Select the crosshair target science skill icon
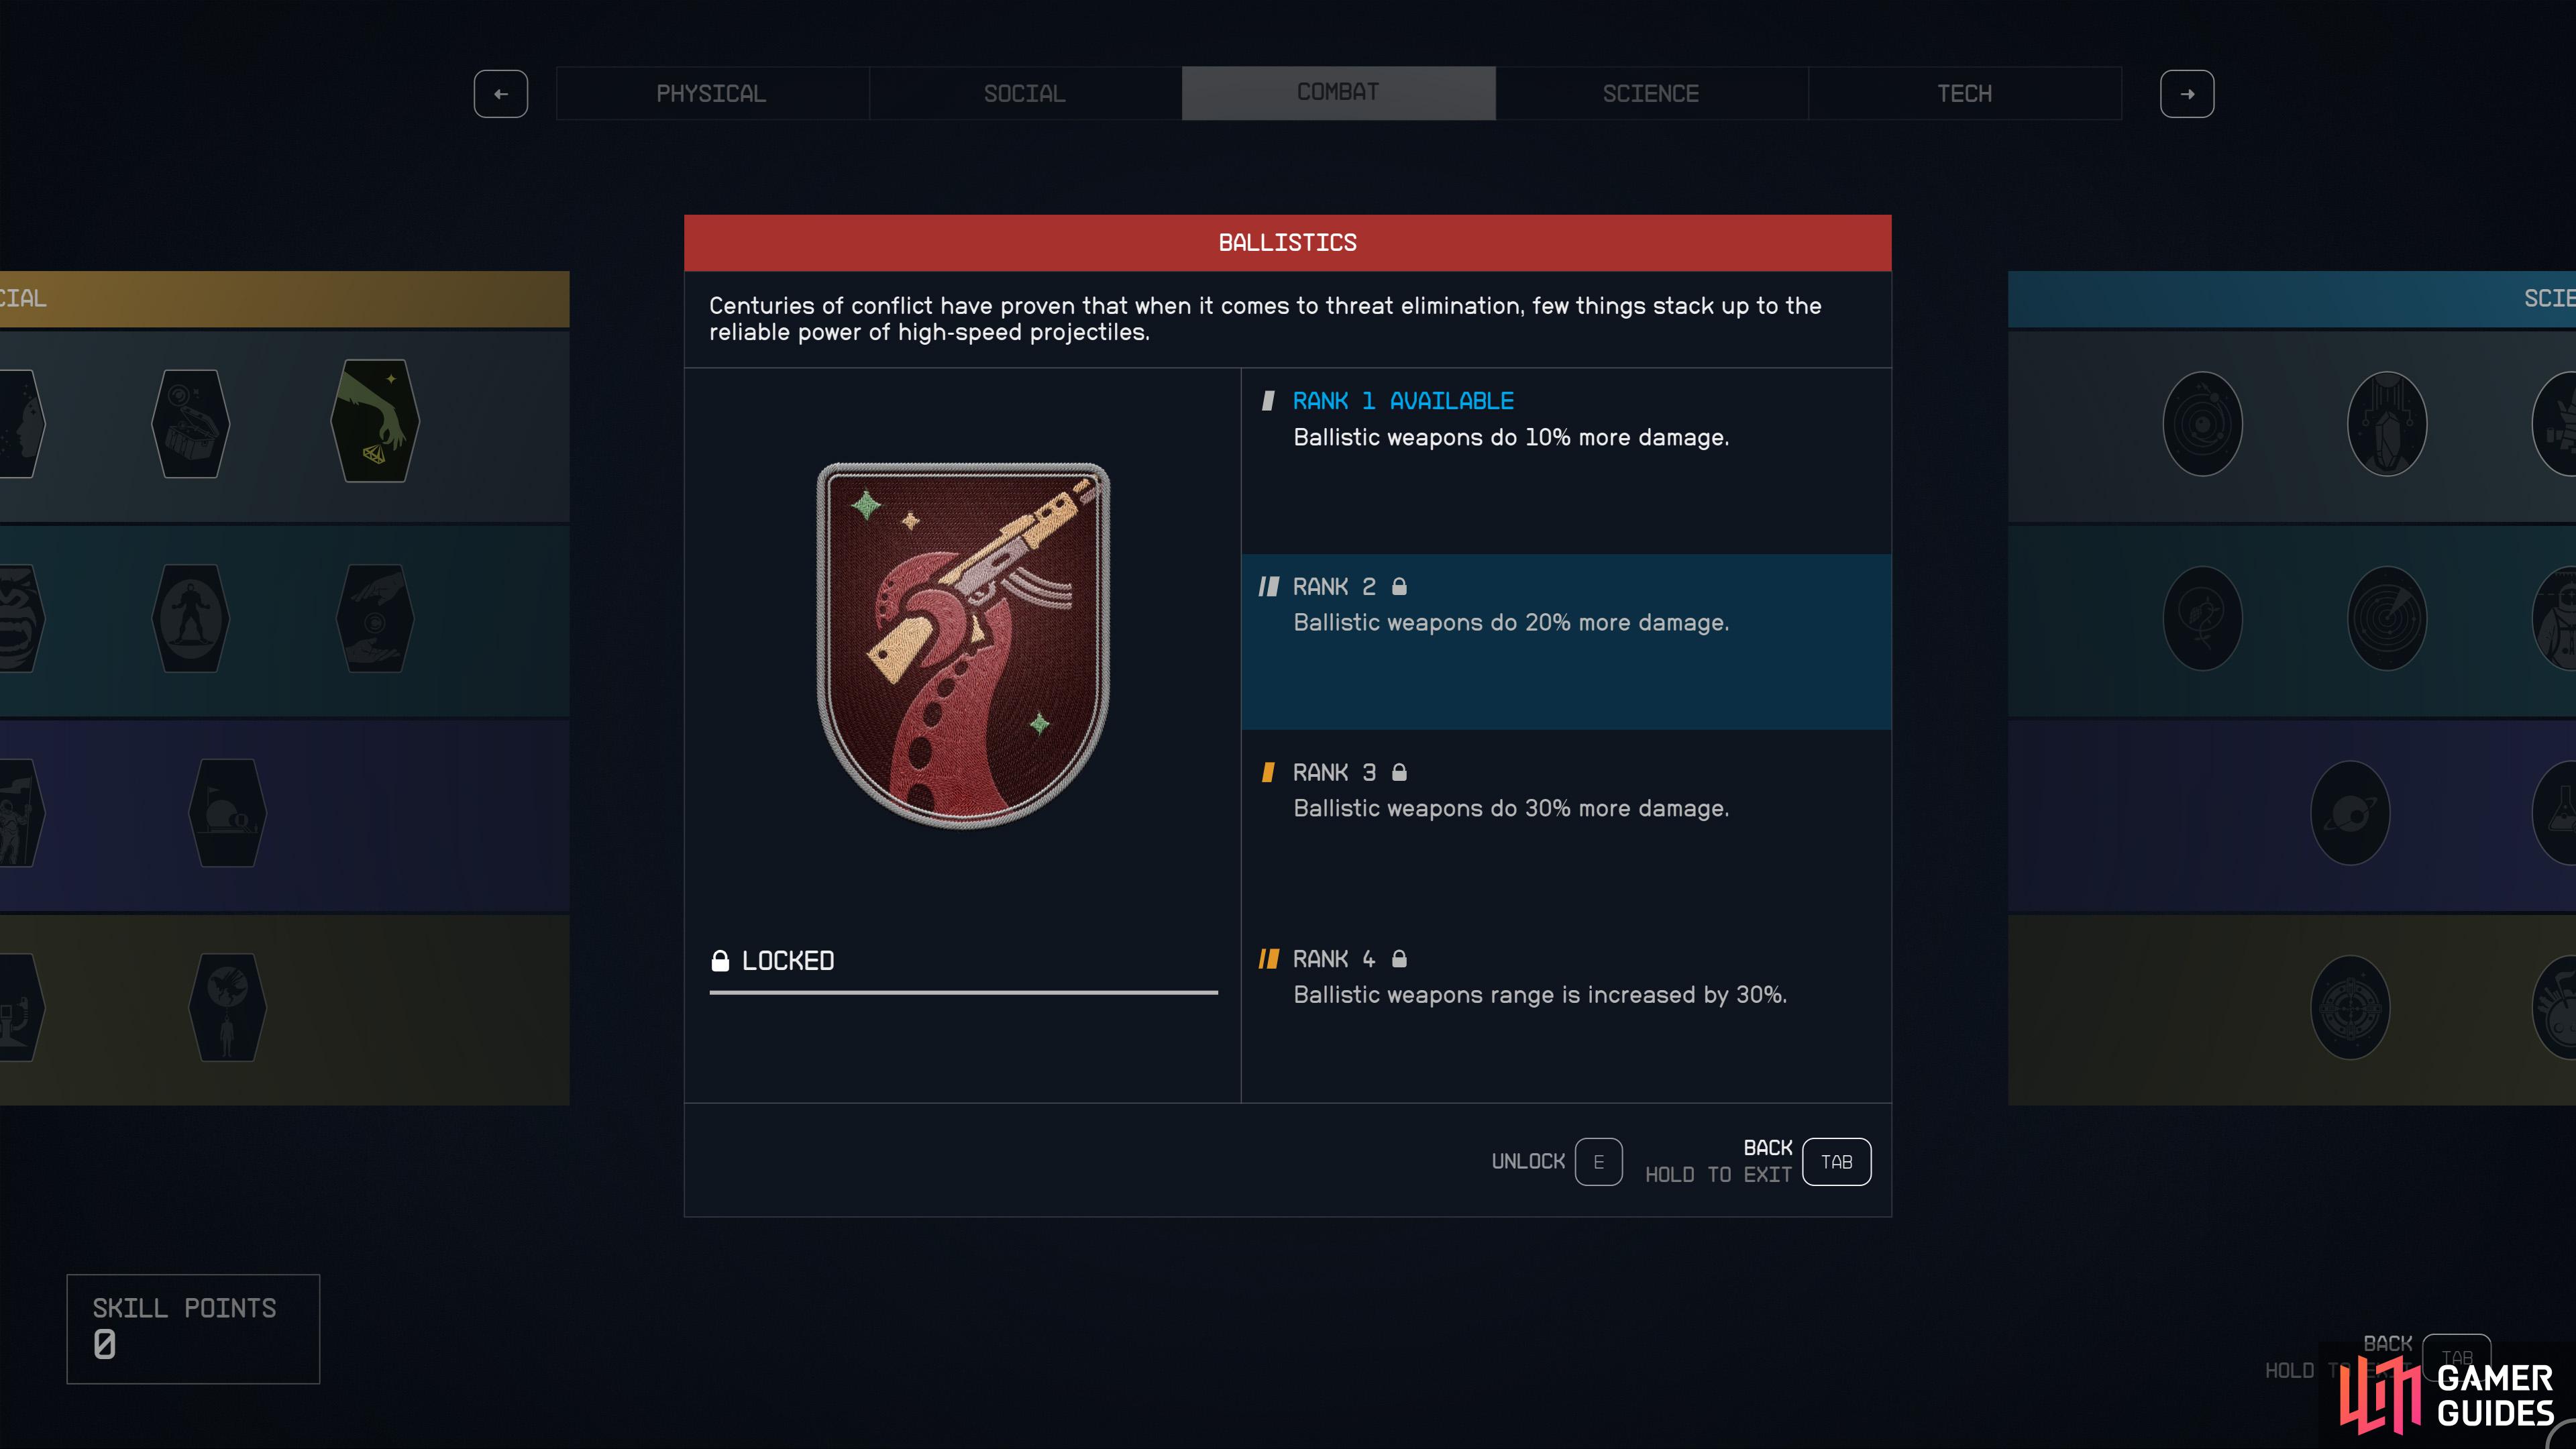 pyautogui.click(x=2350, y=1008)
